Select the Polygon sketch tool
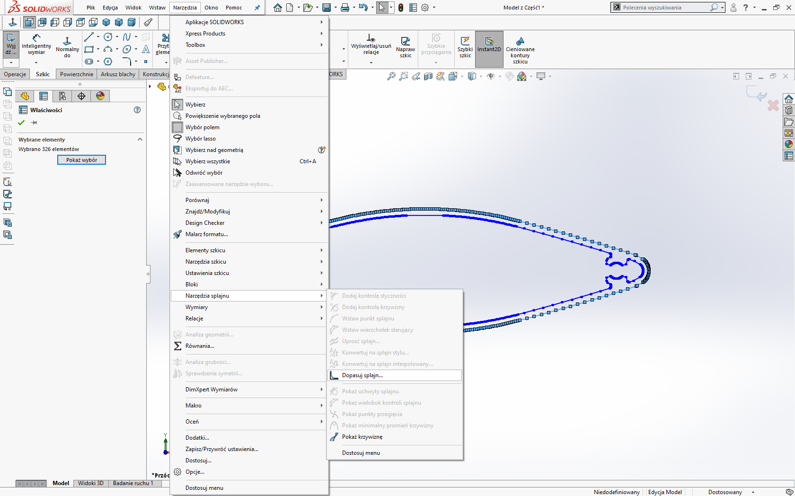Image resolution: width=795 pixels, height=496 pixels. [108, 62]
